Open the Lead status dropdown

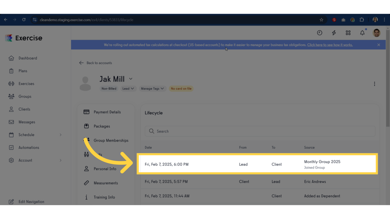click(x=128, y=89)
